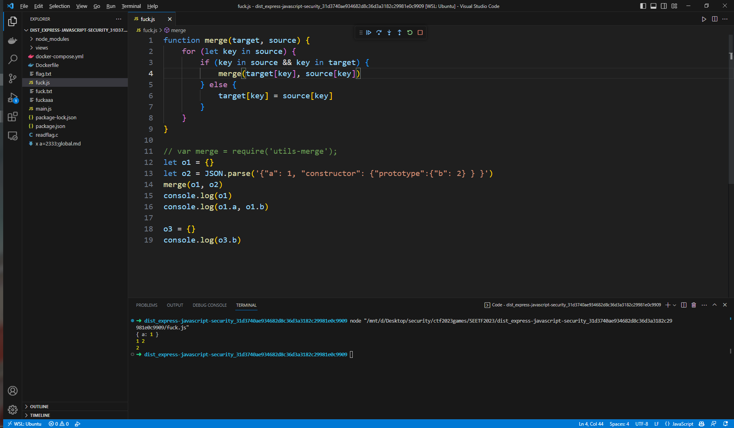This screenshot has height=428, width=734.
Task: Open the Remote Explorer view
Action: pyautogui.click(x=13, y=136)
